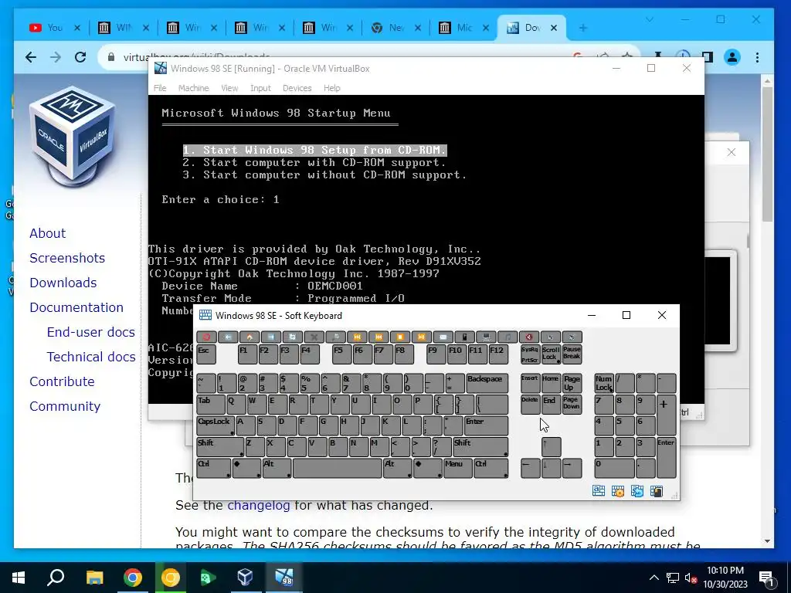
Task: Show hidden system tray icons chevron
Action: [x=654, y=578]
